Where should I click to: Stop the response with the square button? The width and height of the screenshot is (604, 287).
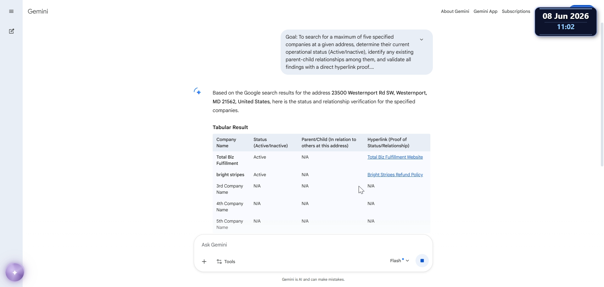[422, 261]
